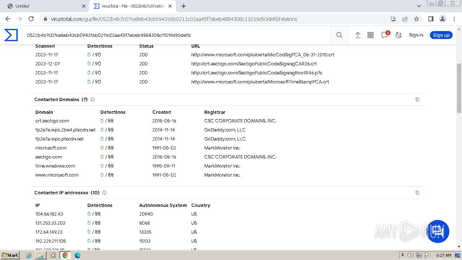Open domain fp2e7a.wpc.phicdn.net
Image resolution: width=462 pixels, height=260 pixels.
(59, 139)
